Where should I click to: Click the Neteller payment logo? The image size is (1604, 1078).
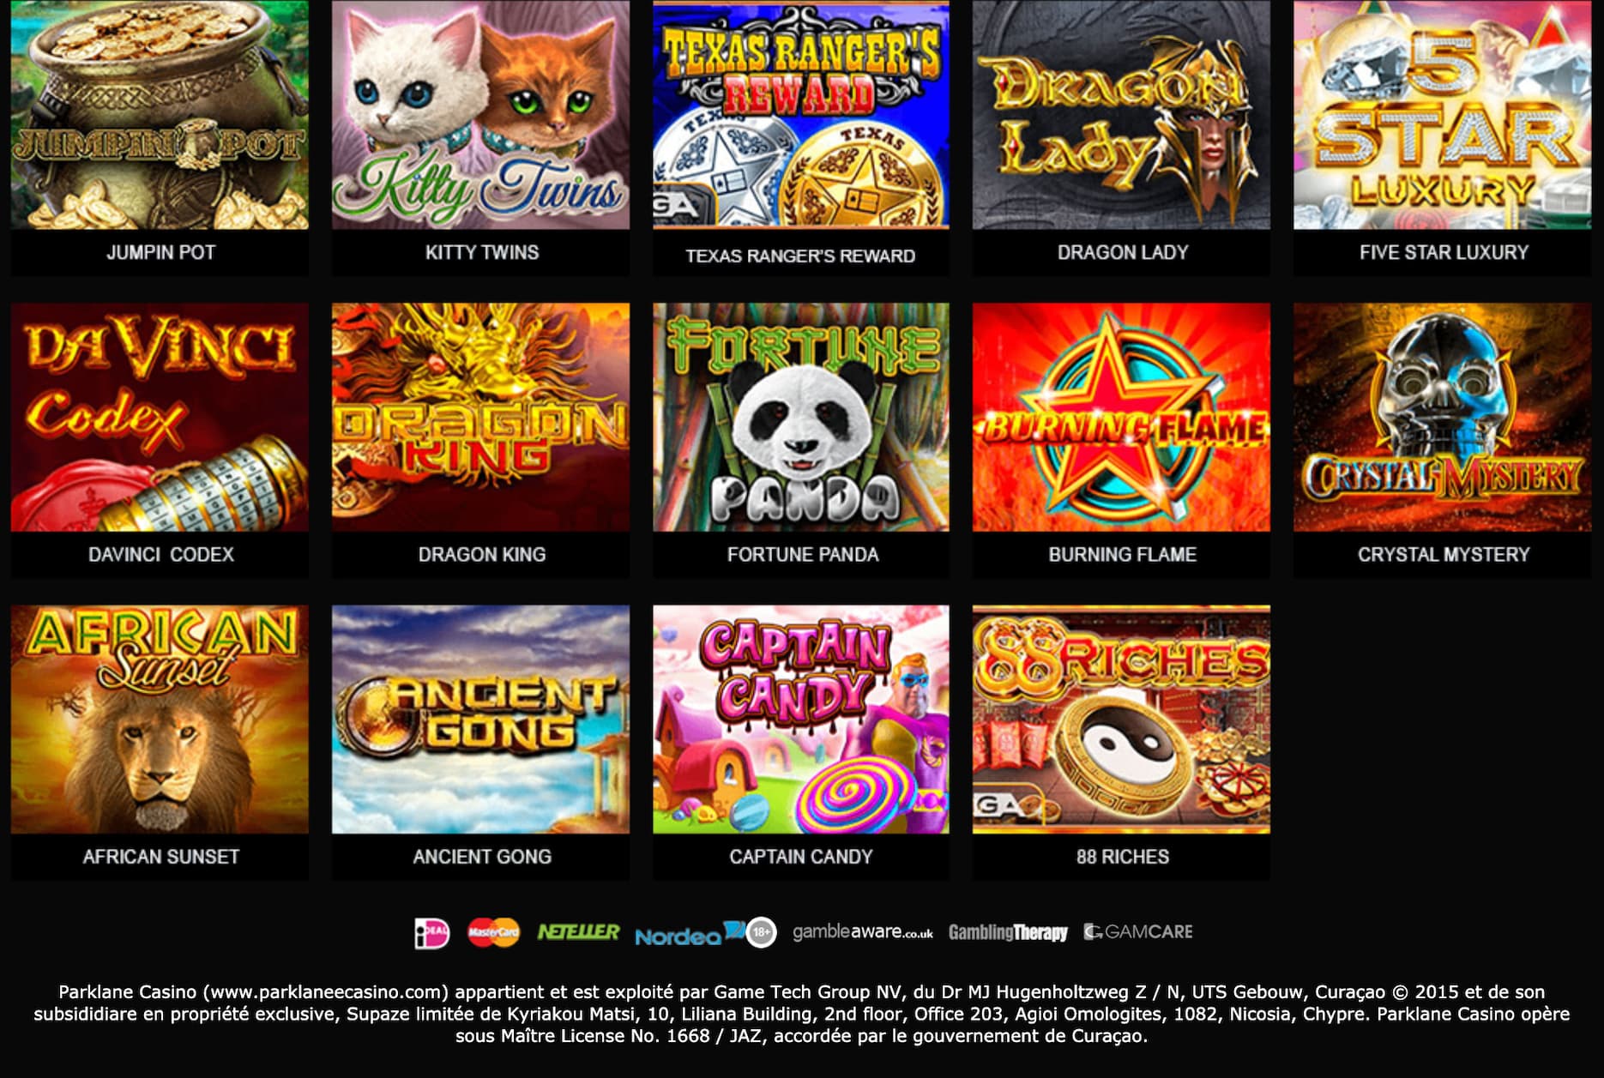[578, 931]
